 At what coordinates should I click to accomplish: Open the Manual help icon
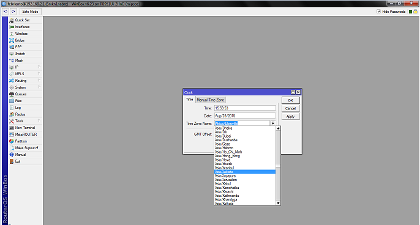point(12,155)
